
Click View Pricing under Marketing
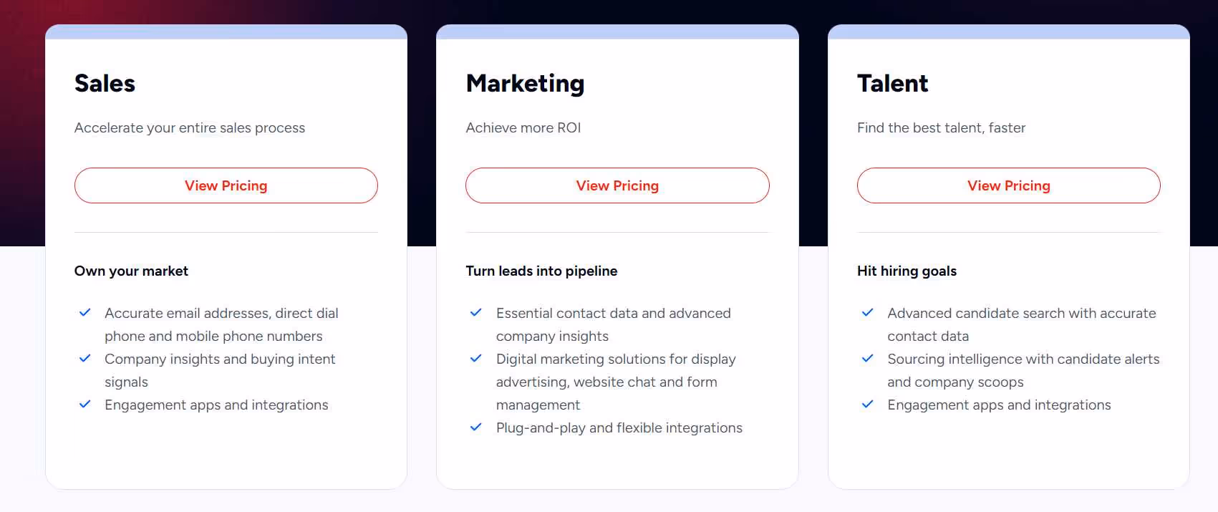tap(617, 185)
